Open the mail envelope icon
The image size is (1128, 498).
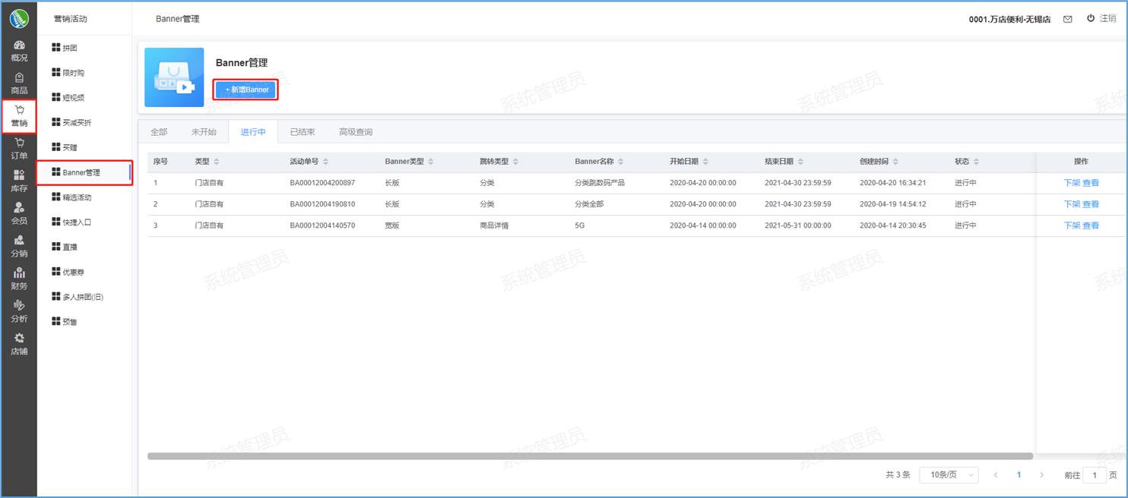(x=1068, y=19)
